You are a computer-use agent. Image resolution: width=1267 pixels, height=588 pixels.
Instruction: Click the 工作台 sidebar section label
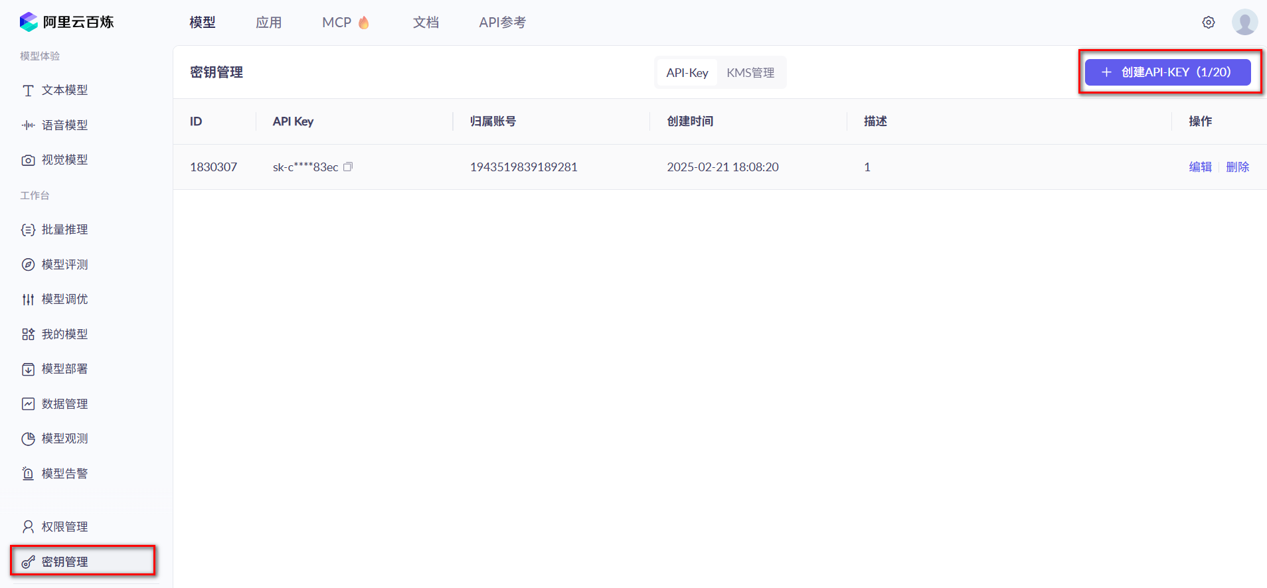point(35,196)
